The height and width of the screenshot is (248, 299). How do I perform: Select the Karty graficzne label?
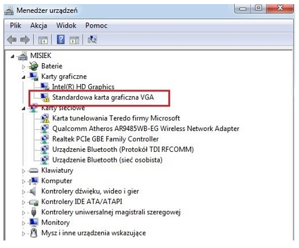(x=64, y=76)
